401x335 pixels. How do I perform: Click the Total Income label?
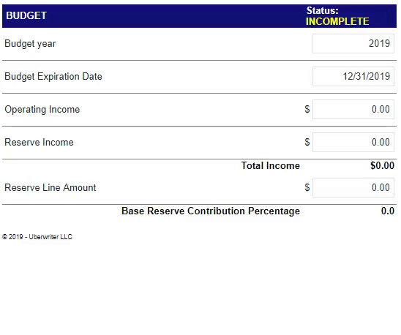pos(271,166)
